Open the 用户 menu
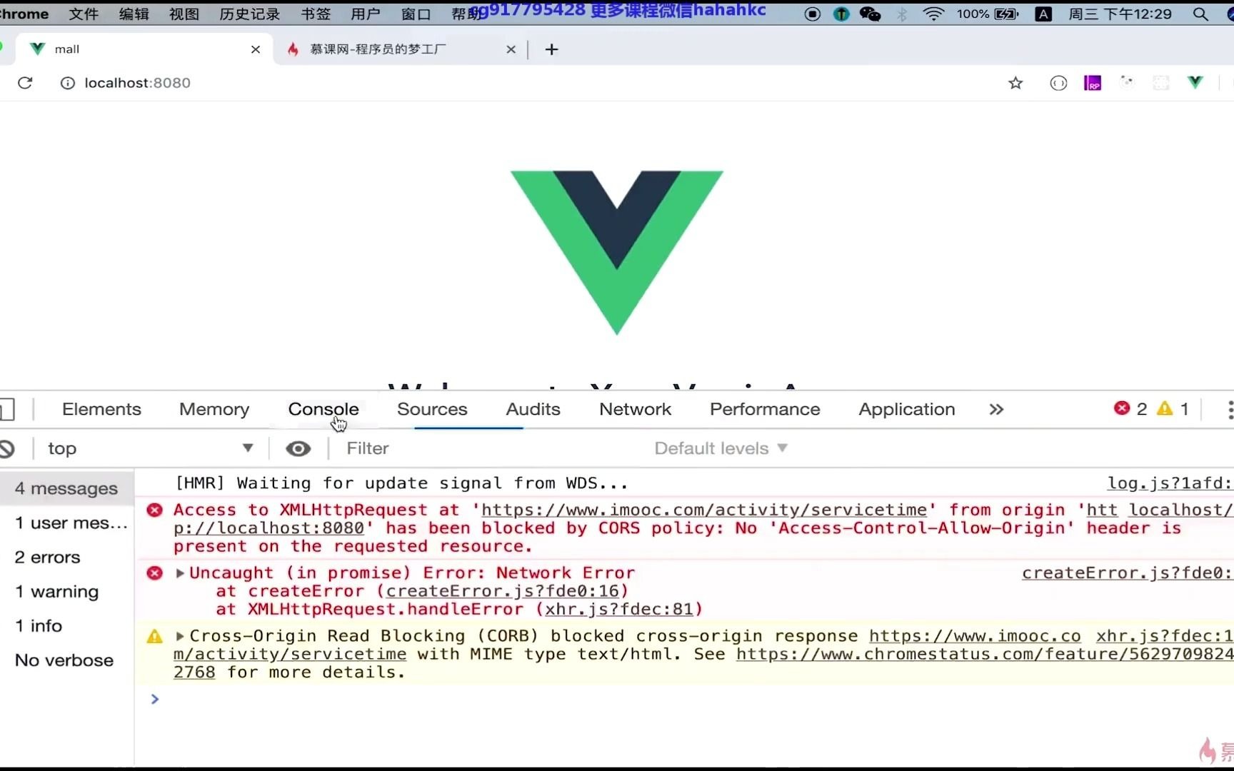The width and height of the screenshot is (1234, 771). 366,14
